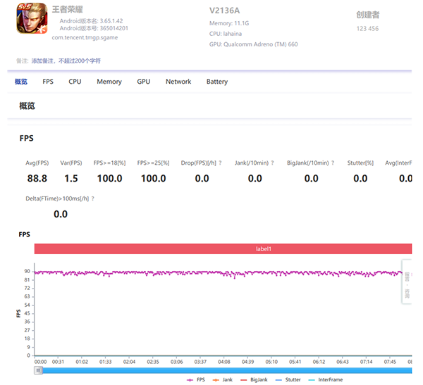Click the Jank(/10min) help question mark
This screenshot has height=385, width=423.
click(273, 163)
